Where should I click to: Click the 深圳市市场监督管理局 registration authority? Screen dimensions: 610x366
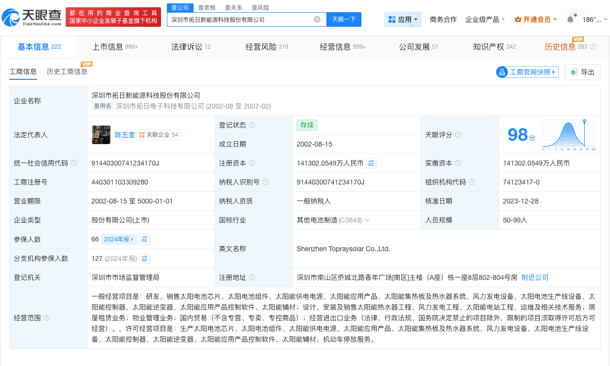point(126,277)
